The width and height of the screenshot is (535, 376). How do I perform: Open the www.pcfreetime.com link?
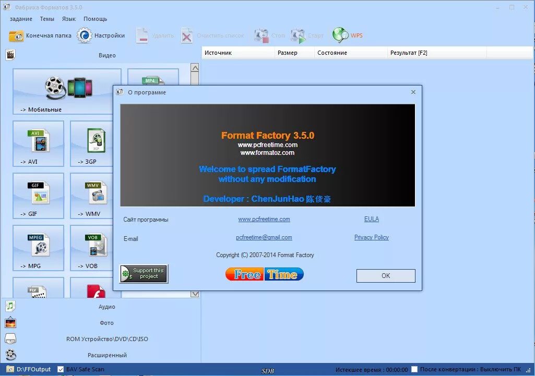click(x=264, y=219)
